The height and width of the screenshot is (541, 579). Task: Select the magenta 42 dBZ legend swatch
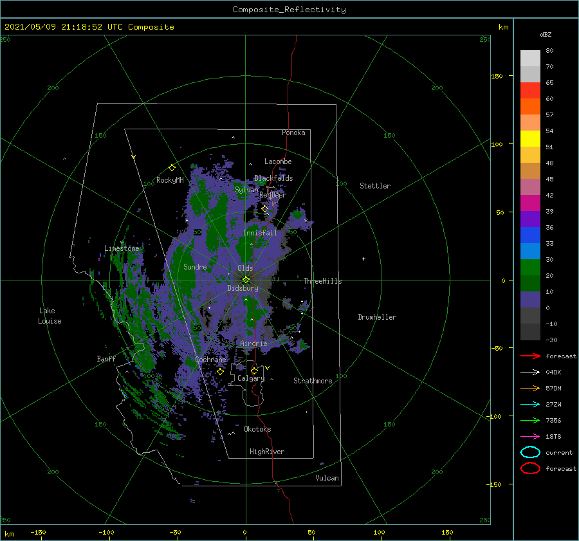tap(530, 203)
